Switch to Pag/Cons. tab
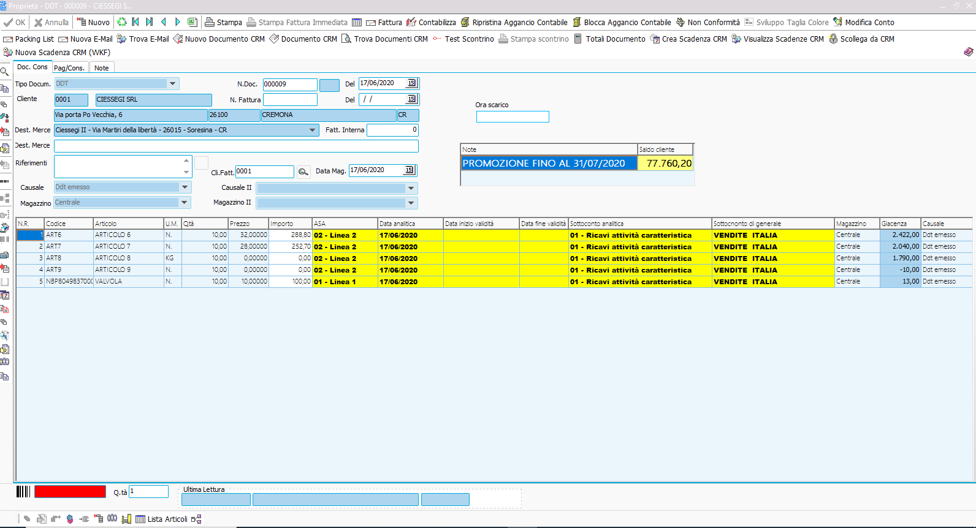 (69, 67)
